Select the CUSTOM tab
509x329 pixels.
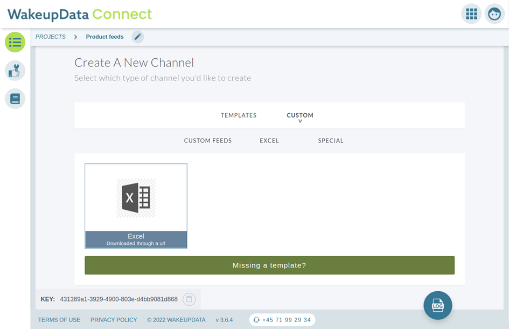(x=300, y=115)
